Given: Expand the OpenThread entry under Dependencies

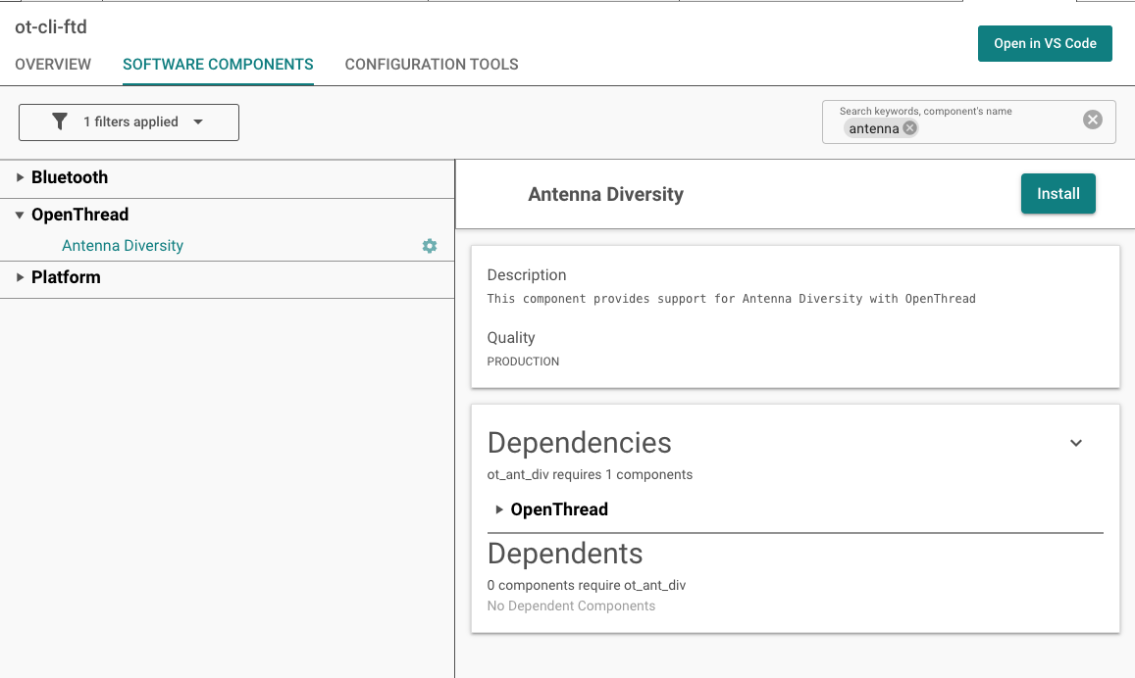Looking at the screenshot, I should pyautogui.click(x=499, y=509).
